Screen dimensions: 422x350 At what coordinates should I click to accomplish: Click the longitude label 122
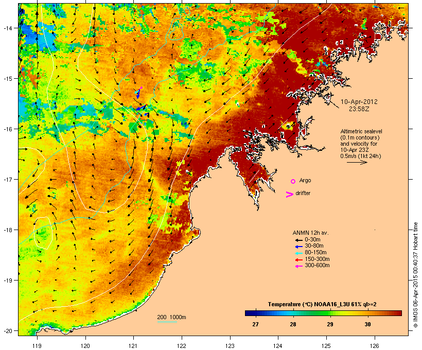tap(182, 346)
